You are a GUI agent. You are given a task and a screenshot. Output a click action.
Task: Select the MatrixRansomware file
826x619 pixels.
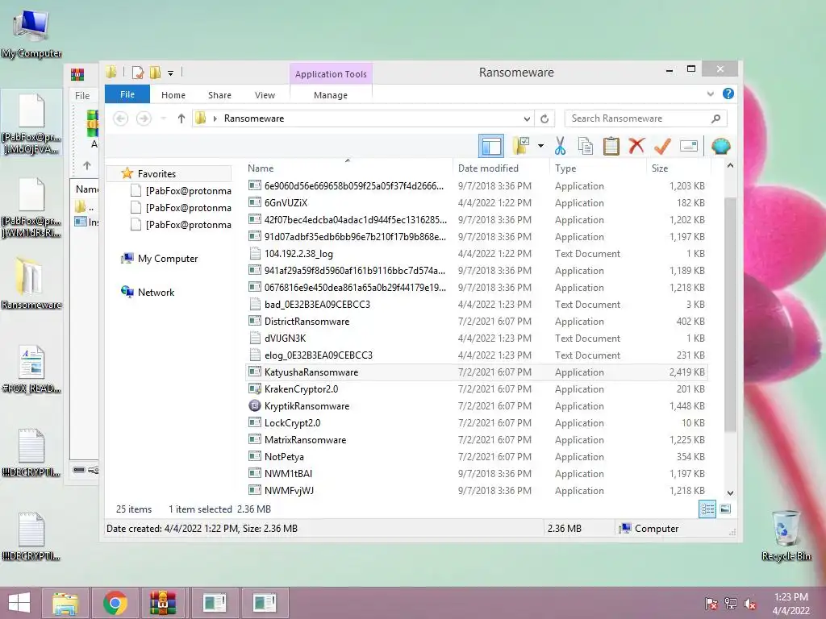305,439
